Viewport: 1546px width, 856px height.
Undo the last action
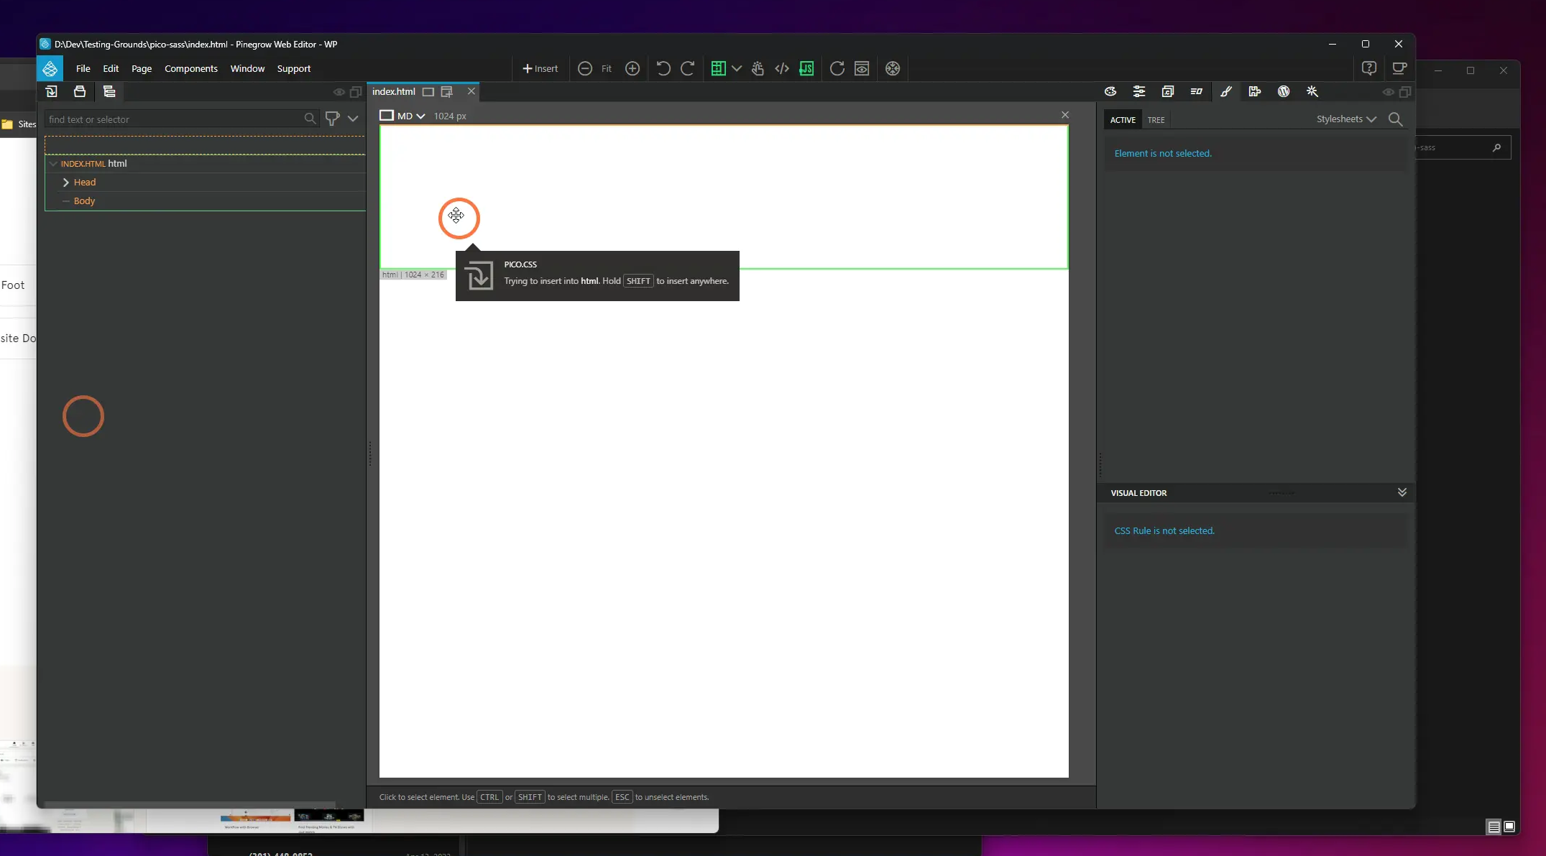tap(663, 68)
